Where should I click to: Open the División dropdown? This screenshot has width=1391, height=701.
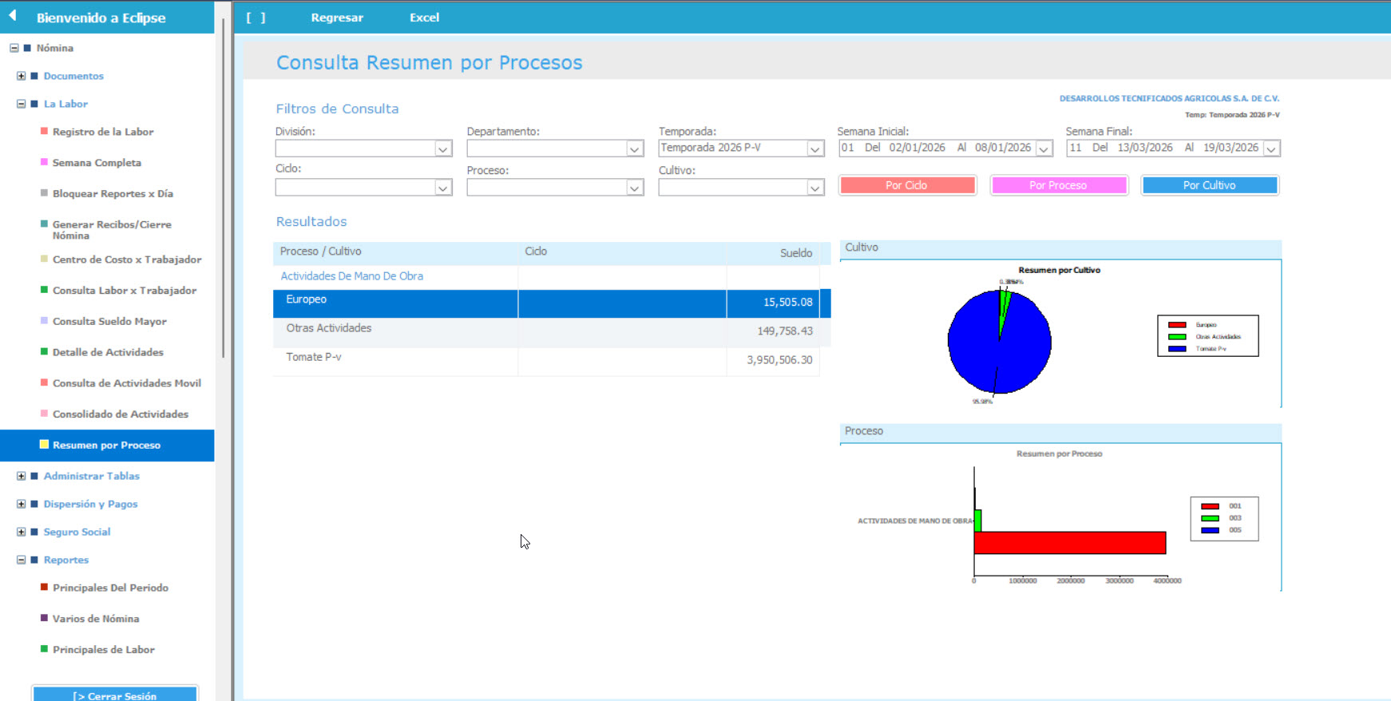click(442, 149)
